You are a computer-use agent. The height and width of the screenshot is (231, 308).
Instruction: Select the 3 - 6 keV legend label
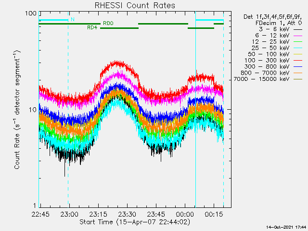coord(274,29)
